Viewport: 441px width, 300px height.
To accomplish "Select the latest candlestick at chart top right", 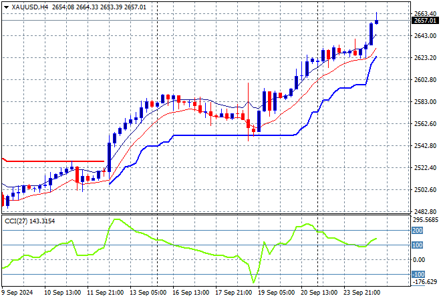I will (x=377, y=21).
